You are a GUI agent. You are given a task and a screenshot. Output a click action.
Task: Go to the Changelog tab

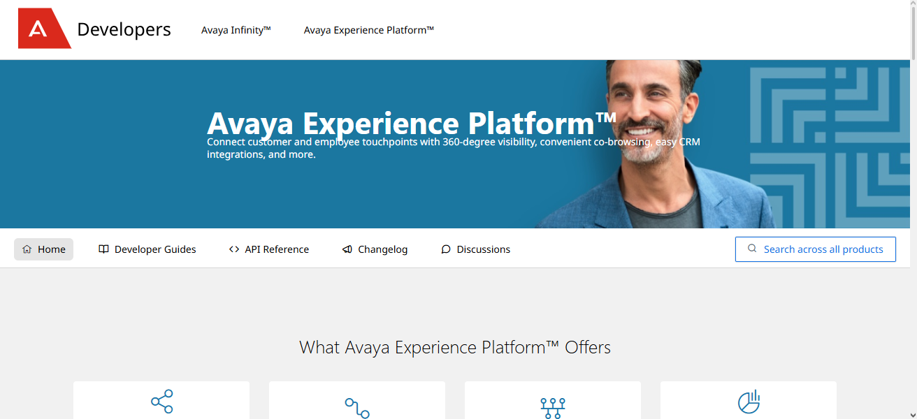pyautogui.click(x=375, y=249)
